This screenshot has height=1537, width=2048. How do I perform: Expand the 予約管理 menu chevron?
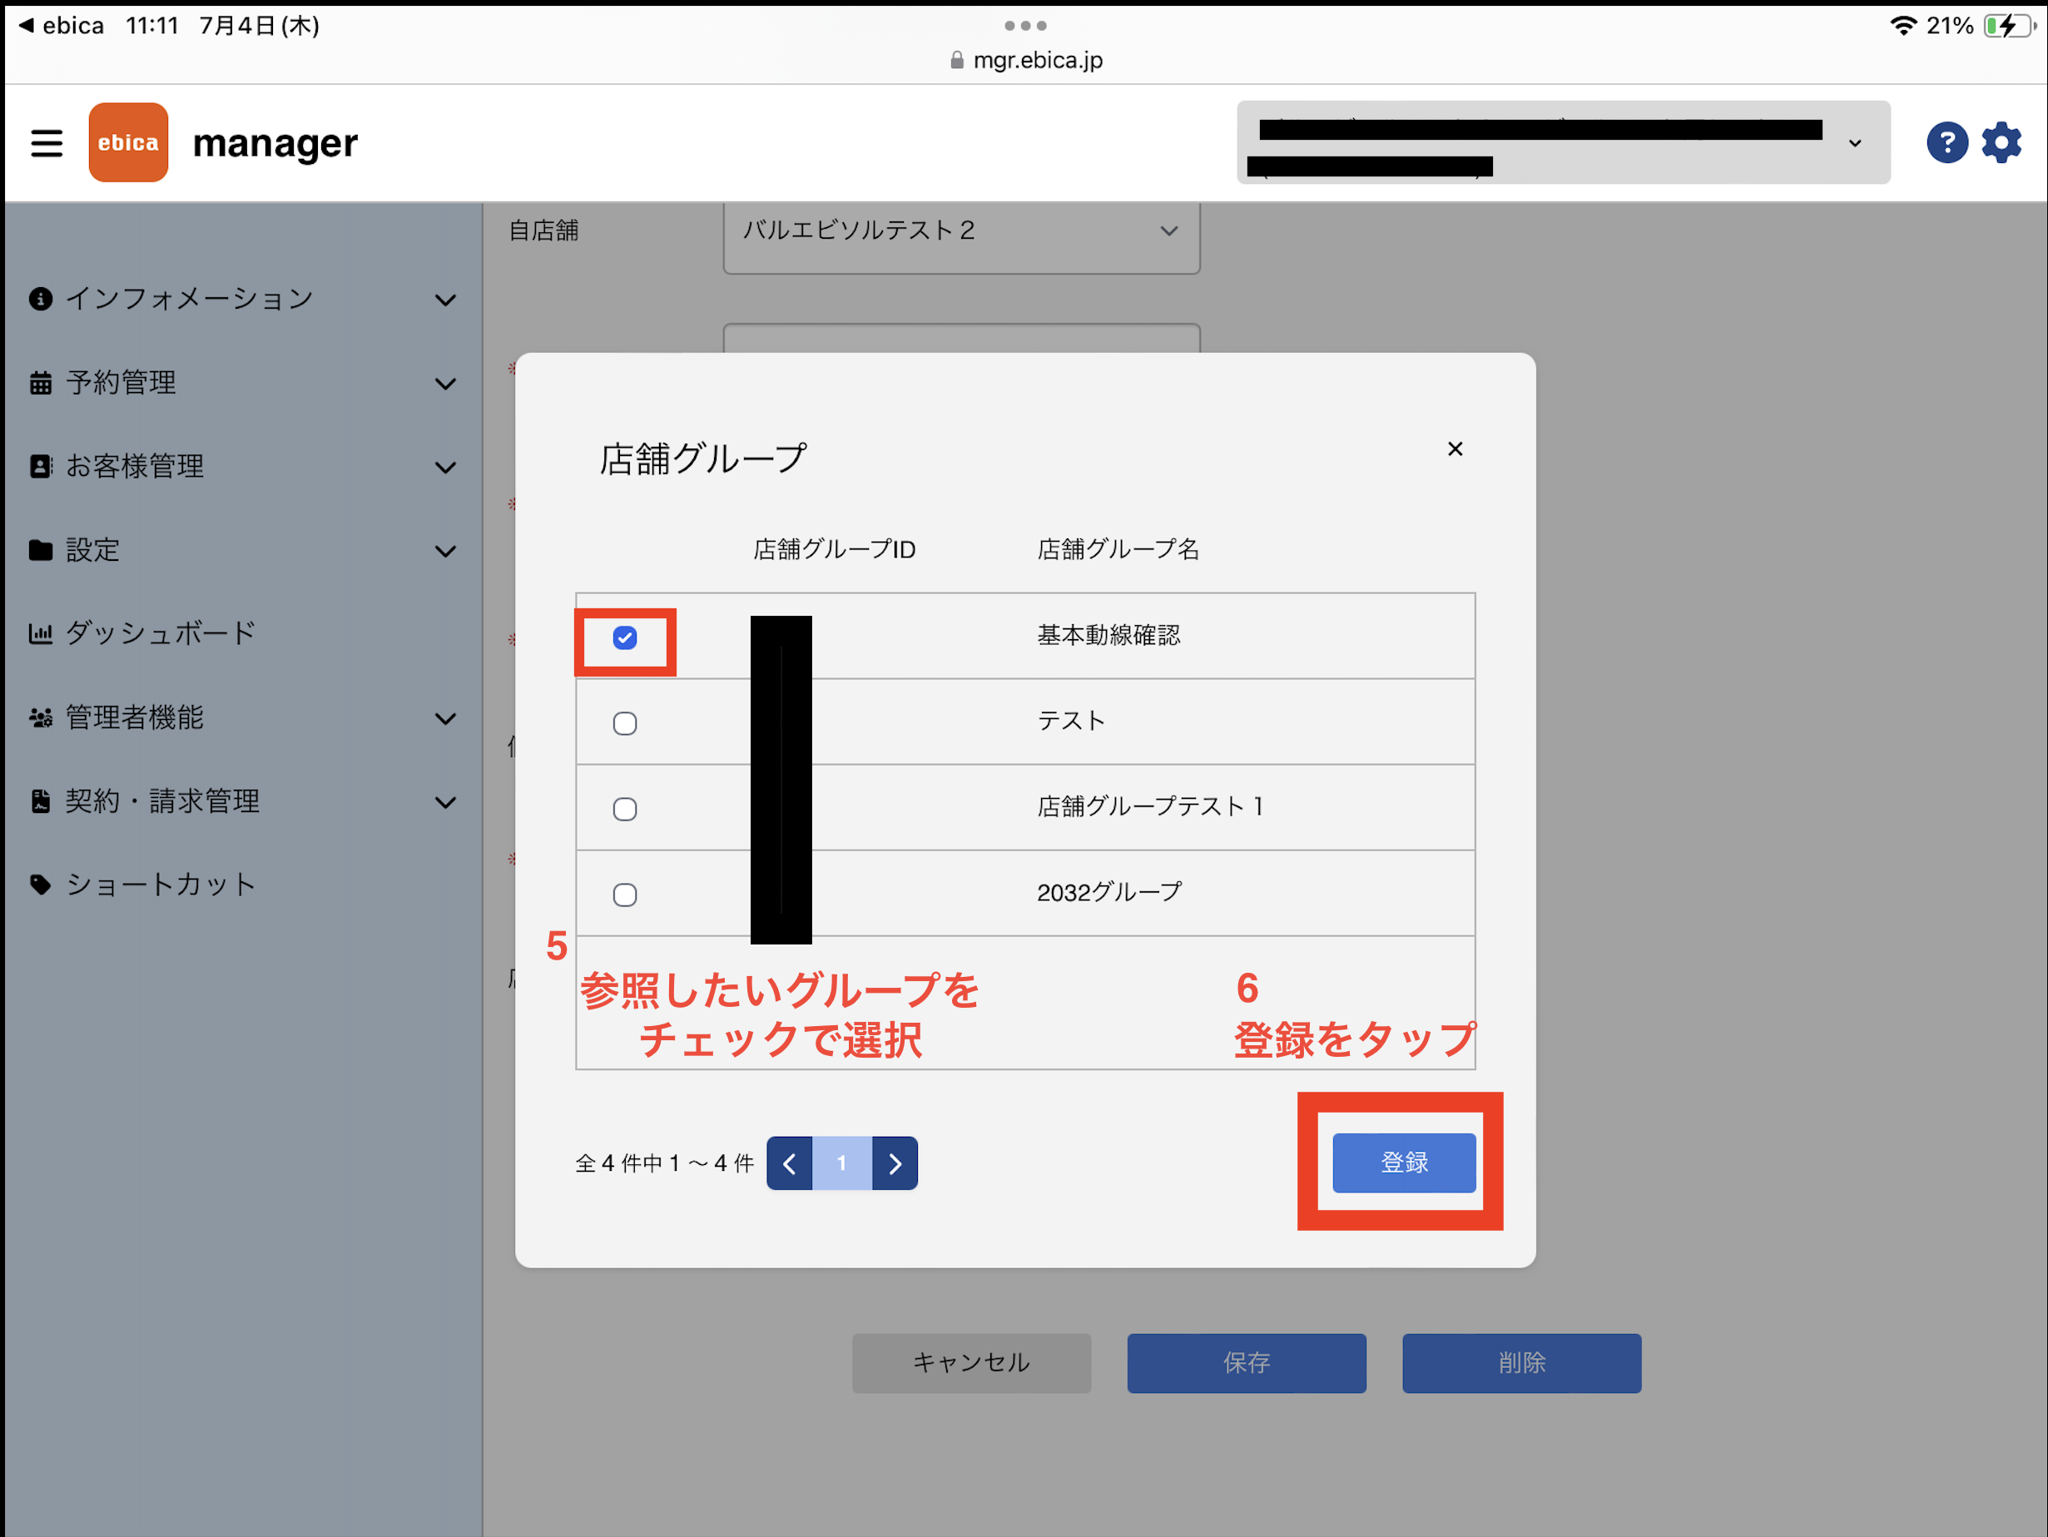point(445,384)
